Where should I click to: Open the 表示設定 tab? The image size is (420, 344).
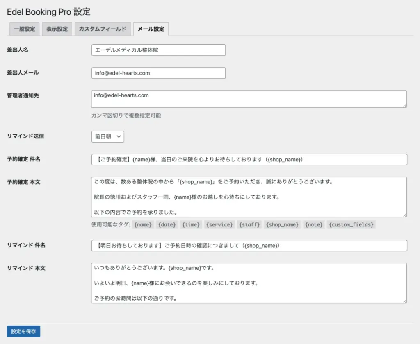[x=57, y=29]
